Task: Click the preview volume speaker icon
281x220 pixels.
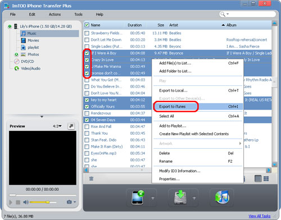Action: tap(26, 202)
